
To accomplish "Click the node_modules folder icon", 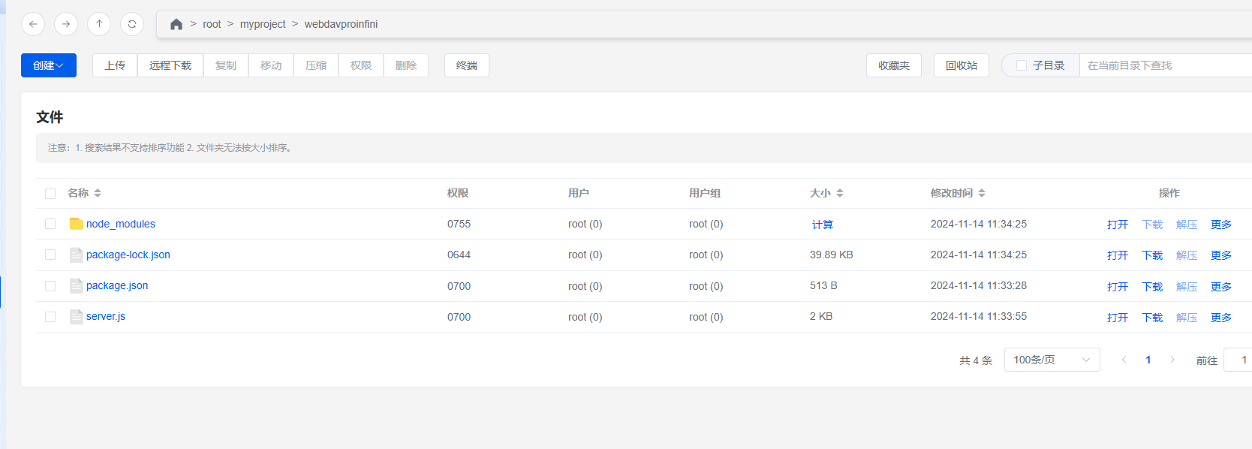I will 76,224.
